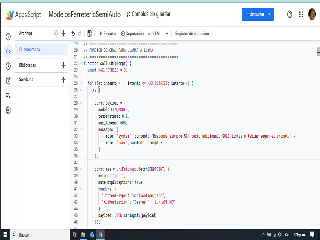Select the Editor code icon in sidebar
This screenshot has height=240, width=320.
(8, 52)
